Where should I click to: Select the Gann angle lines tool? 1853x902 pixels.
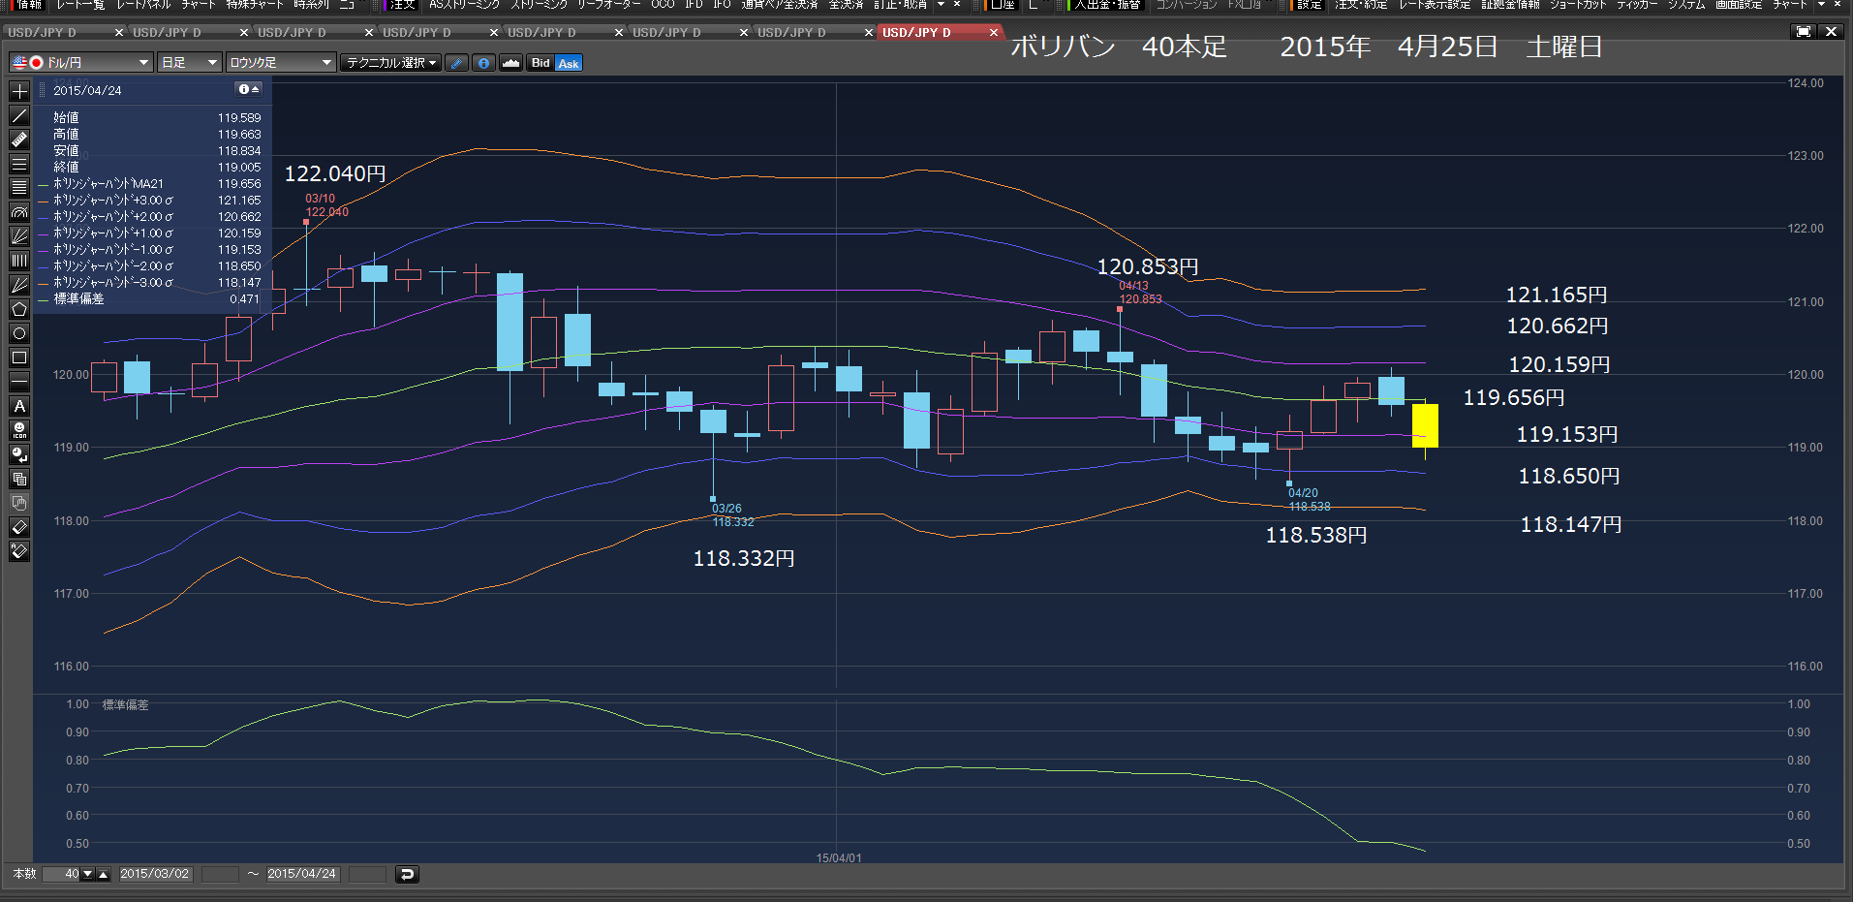(19, 285)
